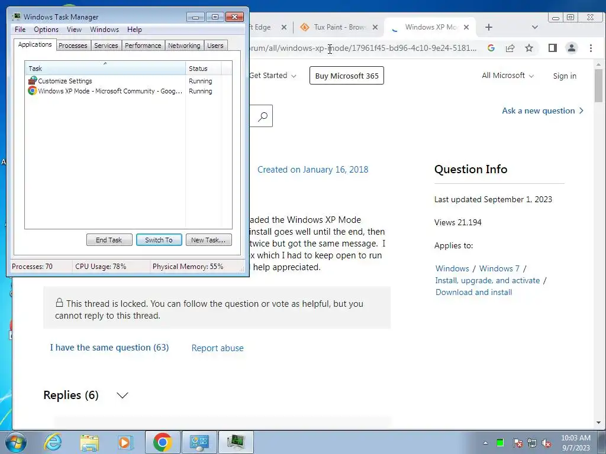Click End Task button
Image resolution: width=606 pixels, height=454 pixels.
(x=109, y=240)
